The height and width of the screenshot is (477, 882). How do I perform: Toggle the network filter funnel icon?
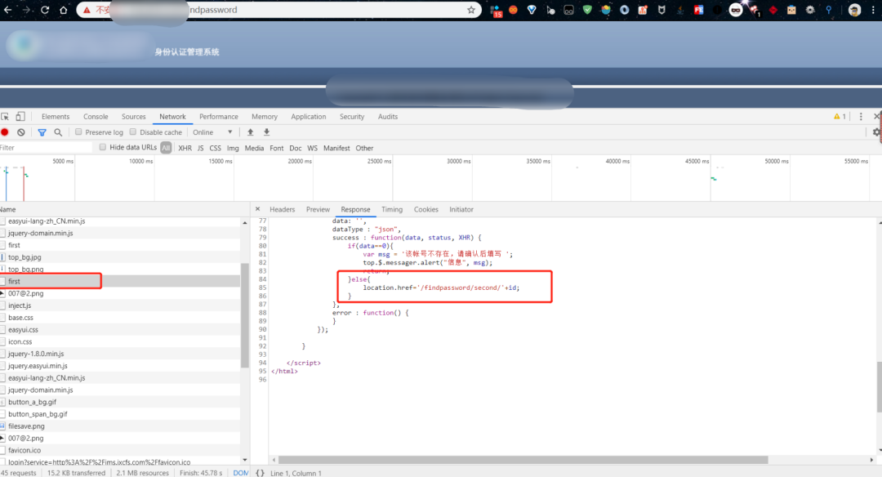click(42, 132)
